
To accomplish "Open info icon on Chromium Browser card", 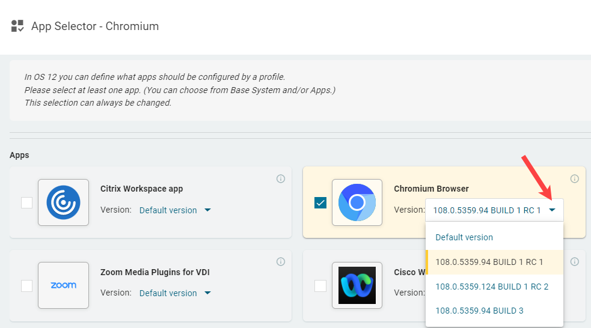I will point(574,179).
